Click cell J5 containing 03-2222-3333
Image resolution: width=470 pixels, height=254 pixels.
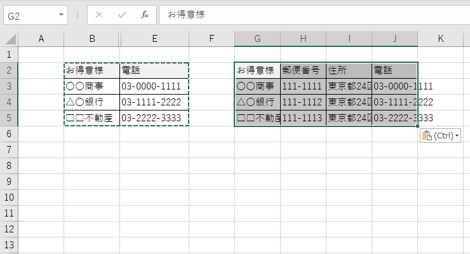click(395, 118)
